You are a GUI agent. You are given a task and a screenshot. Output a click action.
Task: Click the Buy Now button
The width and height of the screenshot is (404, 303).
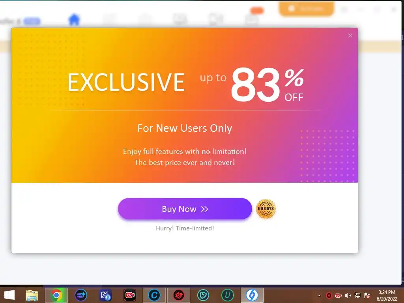pos(185,209)
